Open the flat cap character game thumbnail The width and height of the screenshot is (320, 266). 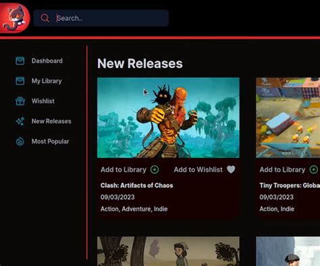tap(288, 251)
